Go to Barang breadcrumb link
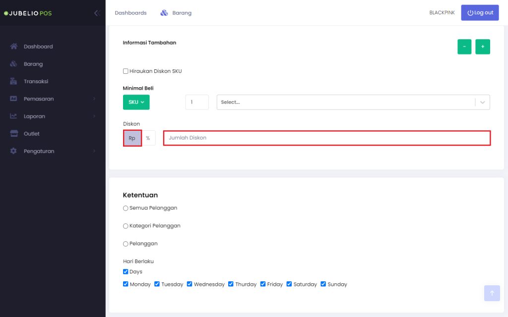Screen dimensions: 508x317 click(x=182, y=13)
